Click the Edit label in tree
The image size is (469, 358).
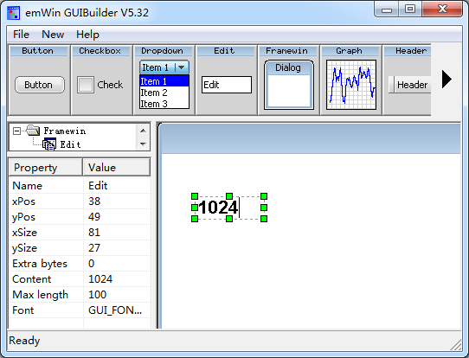(x=70, y=144)
